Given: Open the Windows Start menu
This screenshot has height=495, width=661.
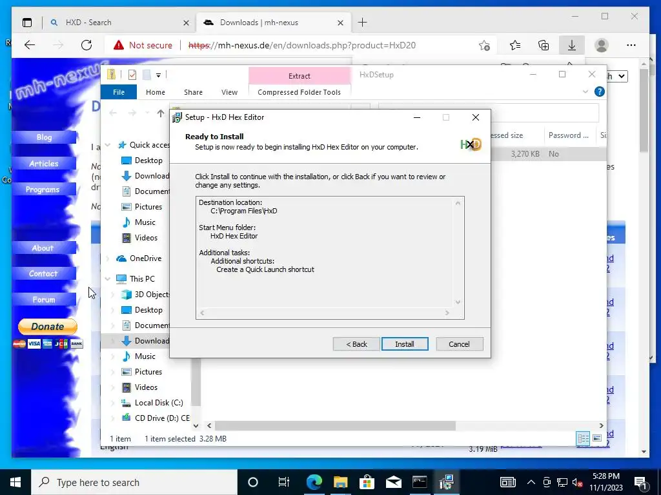Looking at the screenshot, I should [x=15, y=482].
